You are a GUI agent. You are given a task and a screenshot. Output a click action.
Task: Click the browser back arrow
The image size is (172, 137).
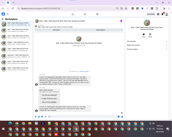3,9
